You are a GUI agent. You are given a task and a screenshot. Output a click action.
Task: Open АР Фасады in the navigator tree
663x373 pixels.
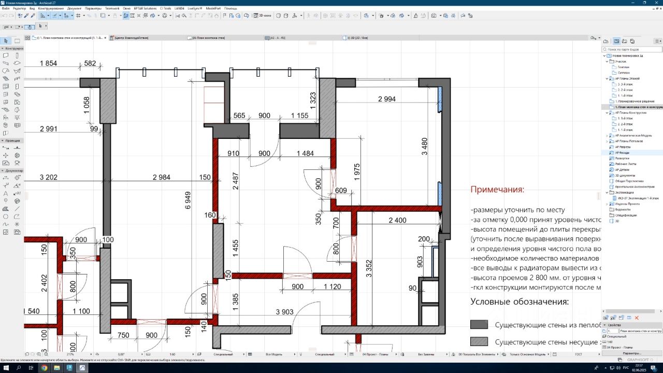tap(623, 153)
